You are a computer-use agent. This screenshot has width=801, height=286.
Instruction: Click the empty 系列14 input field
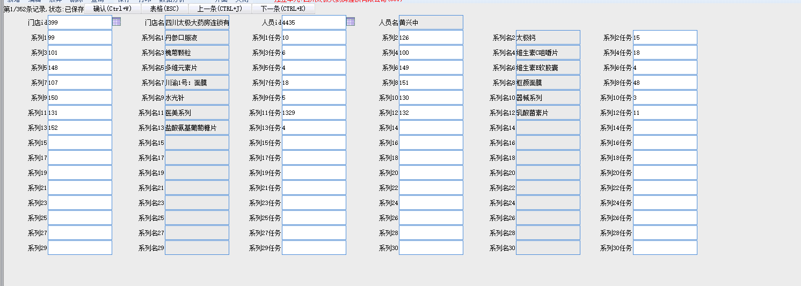tap(431, 128)
